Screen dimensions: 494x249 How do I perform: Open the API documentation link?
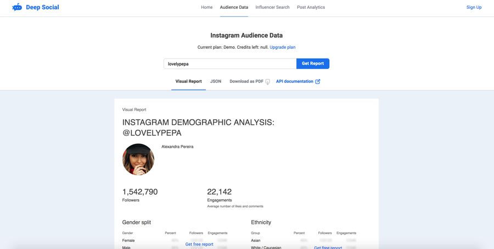tap(294, 82)
